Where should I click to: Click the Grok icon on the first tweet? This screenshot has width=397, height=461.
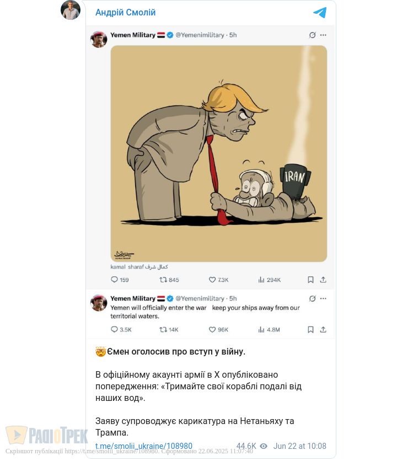point(312,35)
